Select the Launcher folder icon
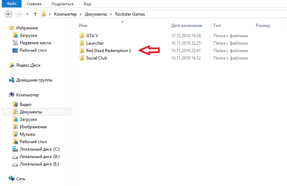 pos(82,43)
